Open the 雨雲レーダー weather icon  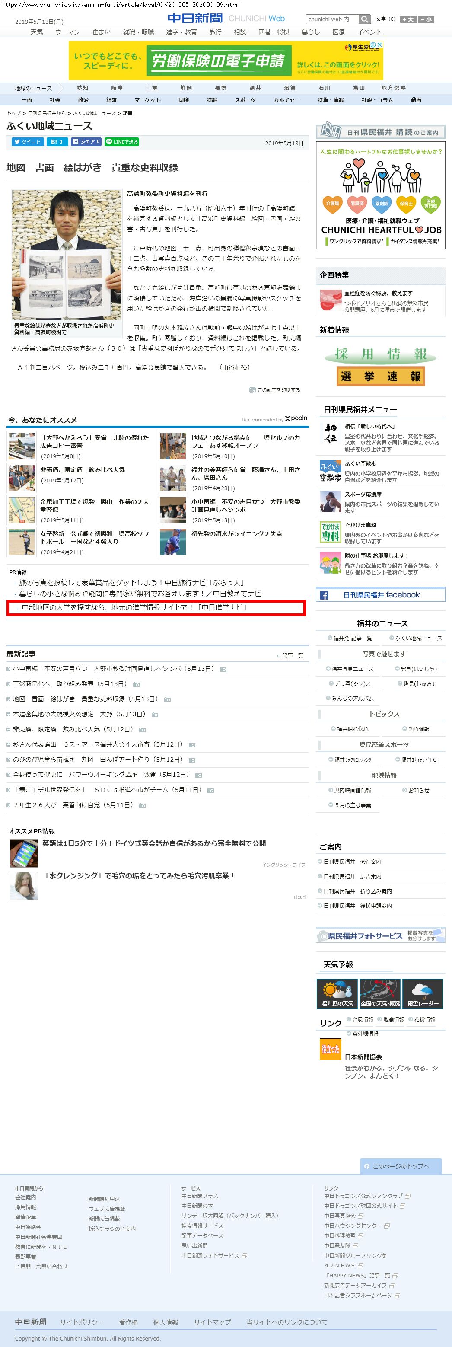point(423,993)
